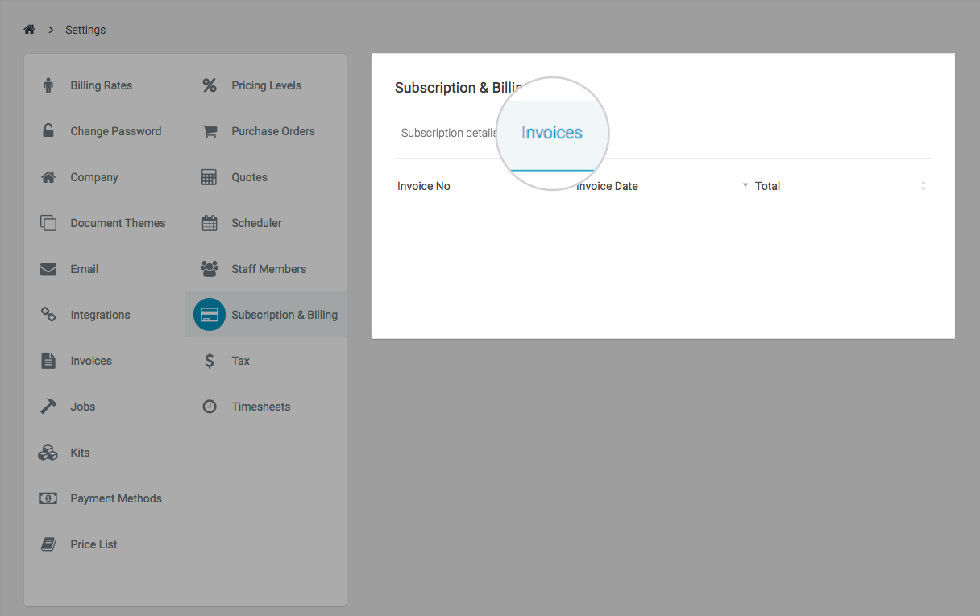Click the Company home icon
The height and width of the screenshot is (616, 980).
(x=48, y=177)
